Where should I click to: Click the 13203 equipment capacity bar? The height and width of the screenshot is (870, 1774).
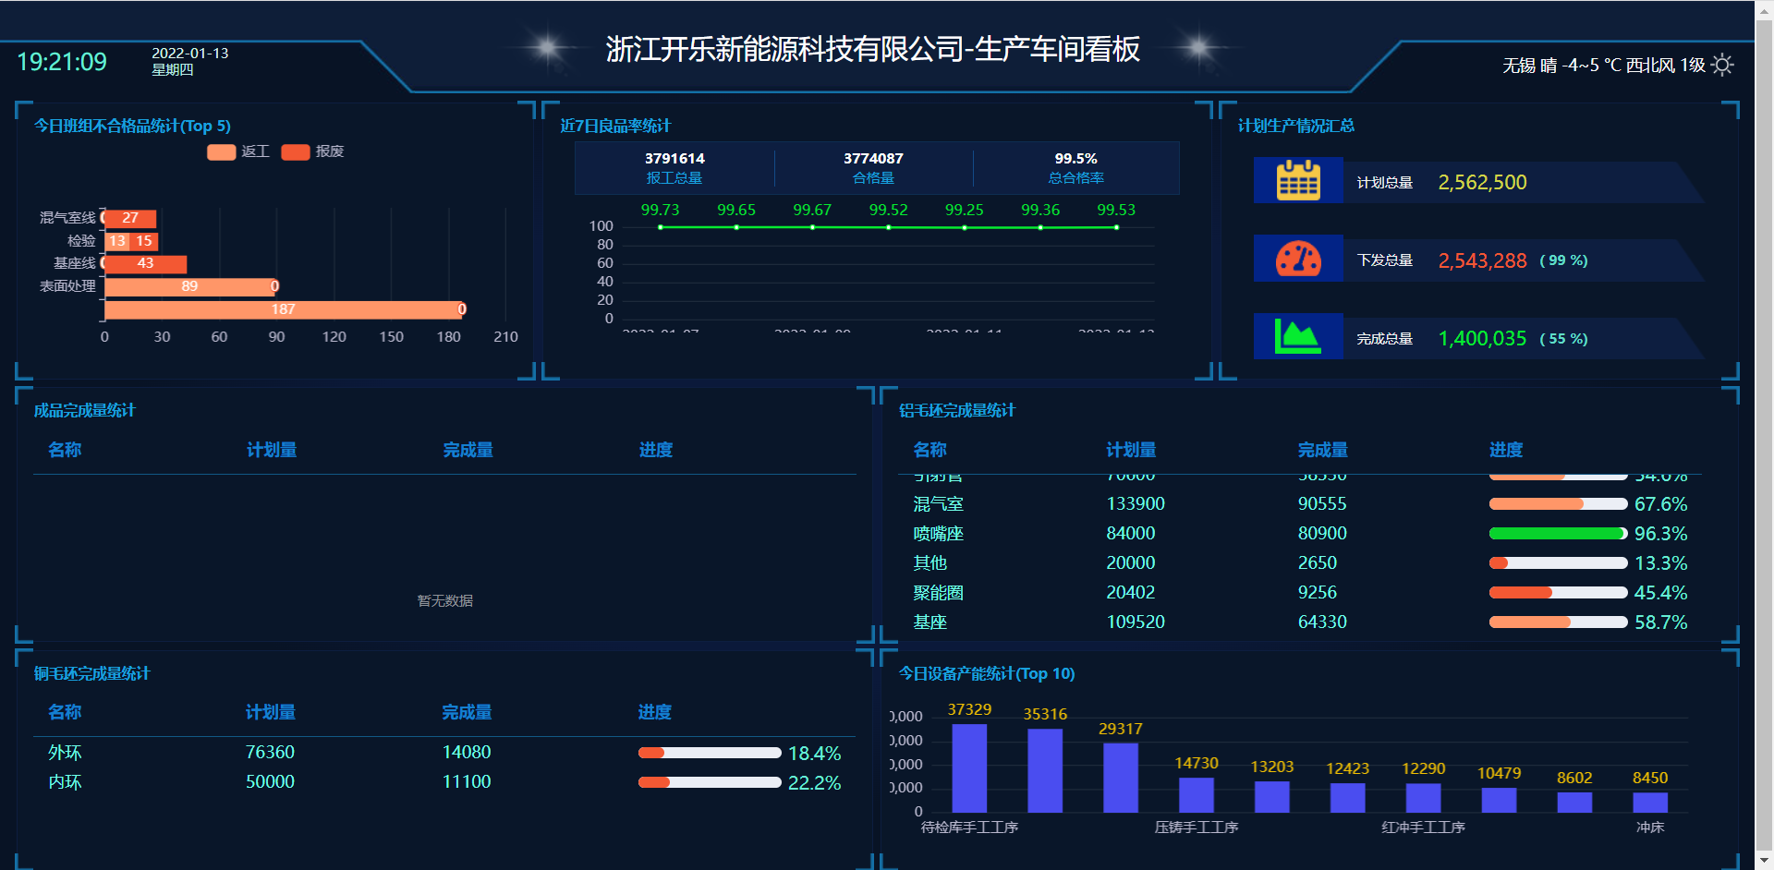coord(1272,797)
